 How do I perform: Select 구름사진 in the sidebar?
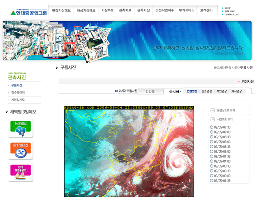coord(17,85)
